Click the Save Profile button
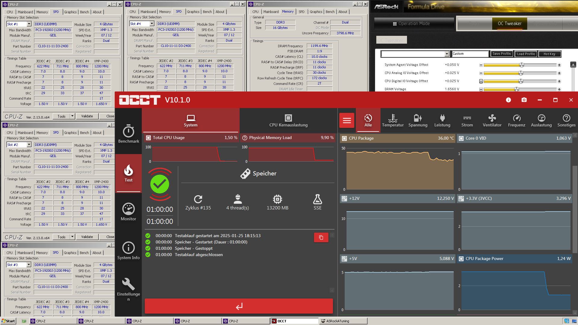The image size is (578, 325). 502,54
